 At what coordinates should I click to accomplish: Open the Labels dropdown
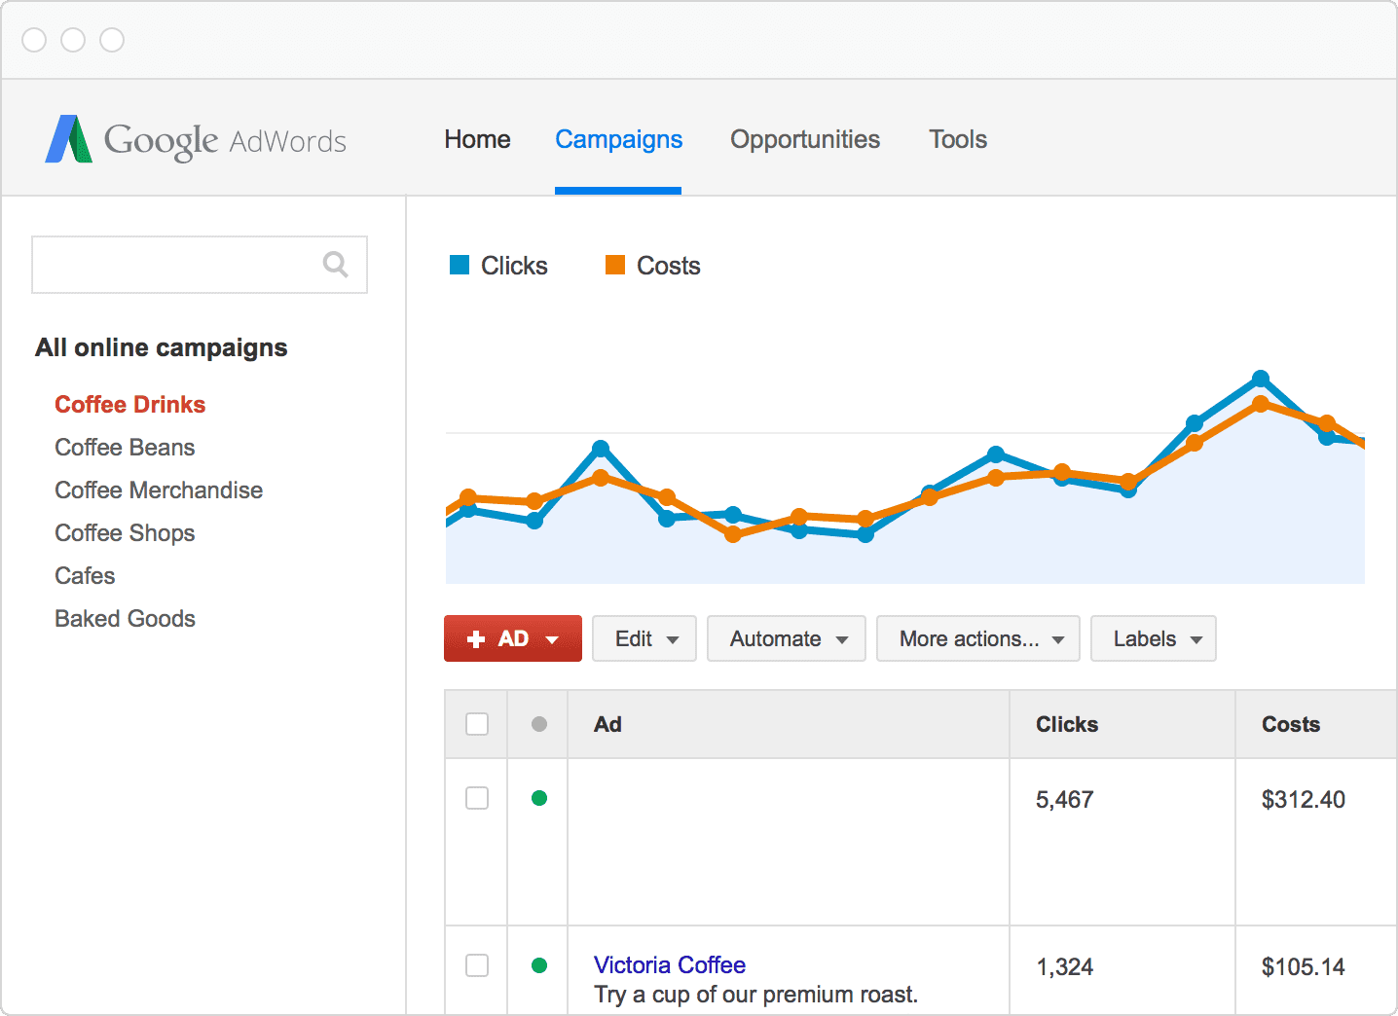tap(1154, 638)
